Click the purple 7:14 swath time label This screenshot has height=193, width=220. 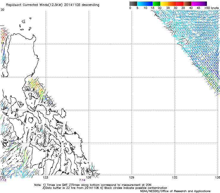tap(82, 180)
